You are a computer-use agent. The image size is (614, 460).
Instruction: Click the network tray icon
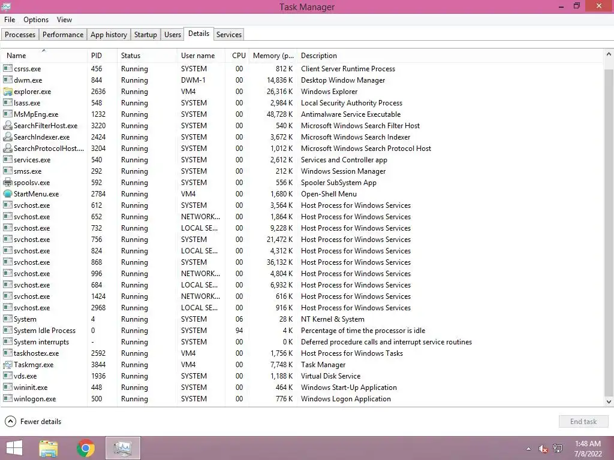coord(558,449)
